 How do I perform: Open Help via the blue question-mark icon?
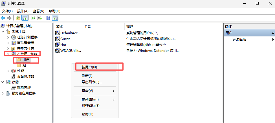coord(48,18)
